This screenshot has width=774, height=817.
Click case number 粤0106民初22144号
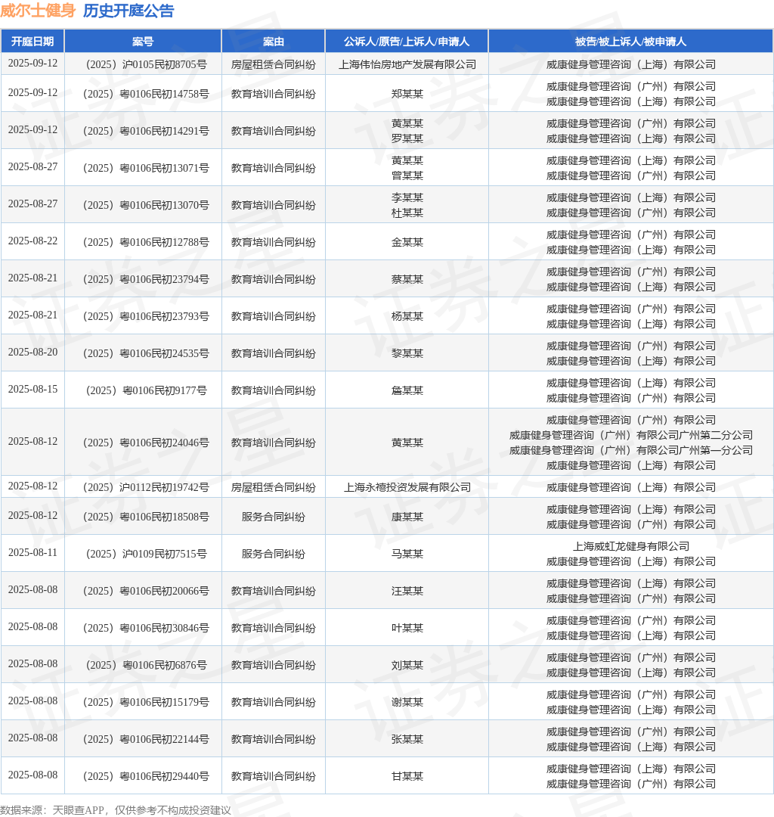(x=147, y=738)
